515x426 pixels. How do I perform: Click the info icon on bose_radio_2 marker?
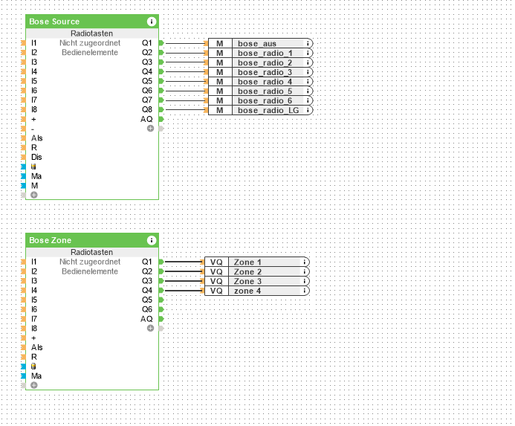click(308, 62)
